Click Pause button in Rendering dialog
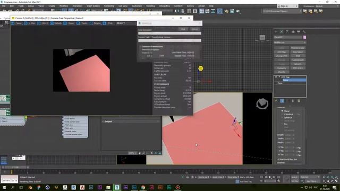Image resolution: width=340 pixels, height=191 pixels. click(x=183, y=29)
